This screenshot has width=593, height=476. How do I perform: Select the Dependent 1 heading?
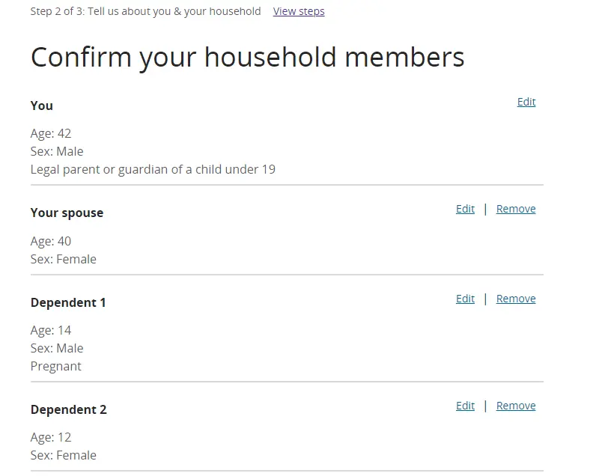[68, 302]
